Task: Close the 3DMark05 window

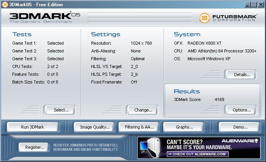Action: (x=261, y=5)
